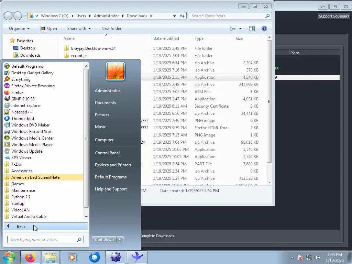This screenshot has width=352, height=264.
Task: Click New folder in Explorer toolbar
Action: point(111,29)
